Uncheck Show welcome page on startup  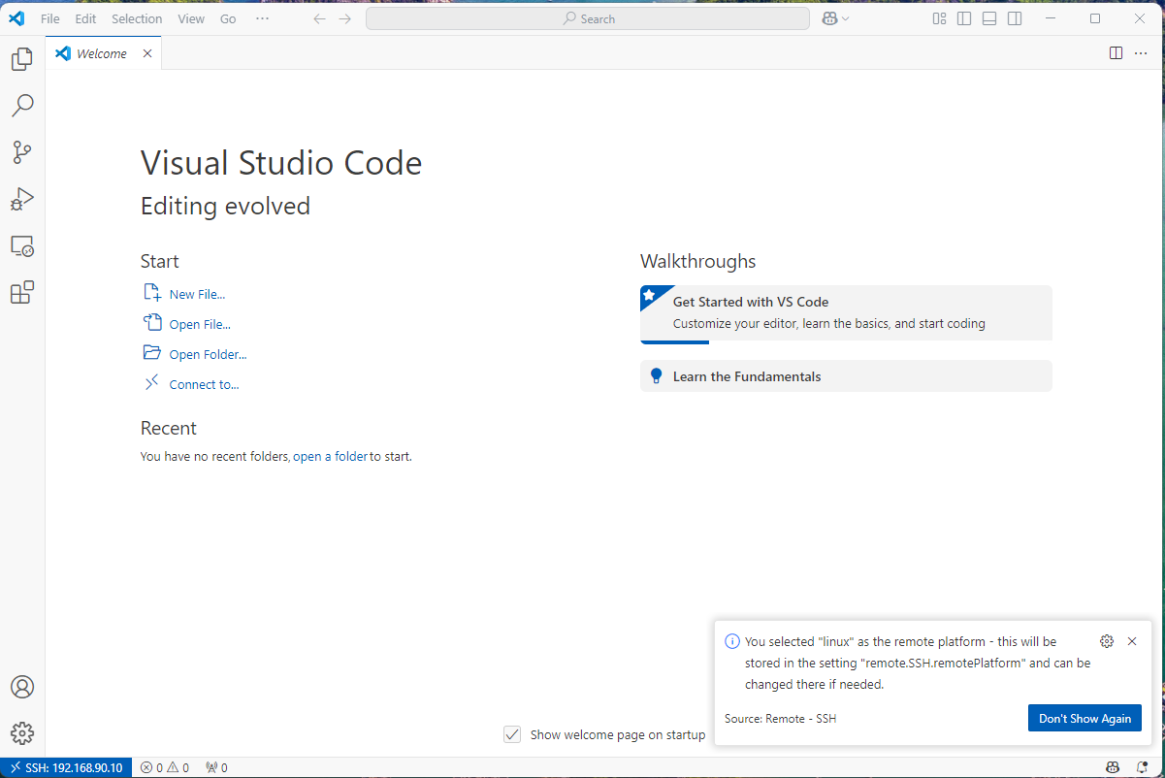pos(512,734)
